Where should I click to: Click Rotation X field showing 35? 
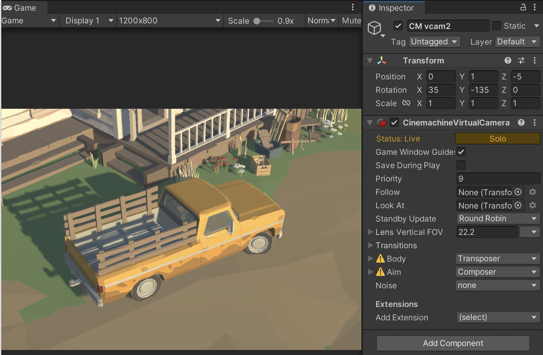click(441, 90)
